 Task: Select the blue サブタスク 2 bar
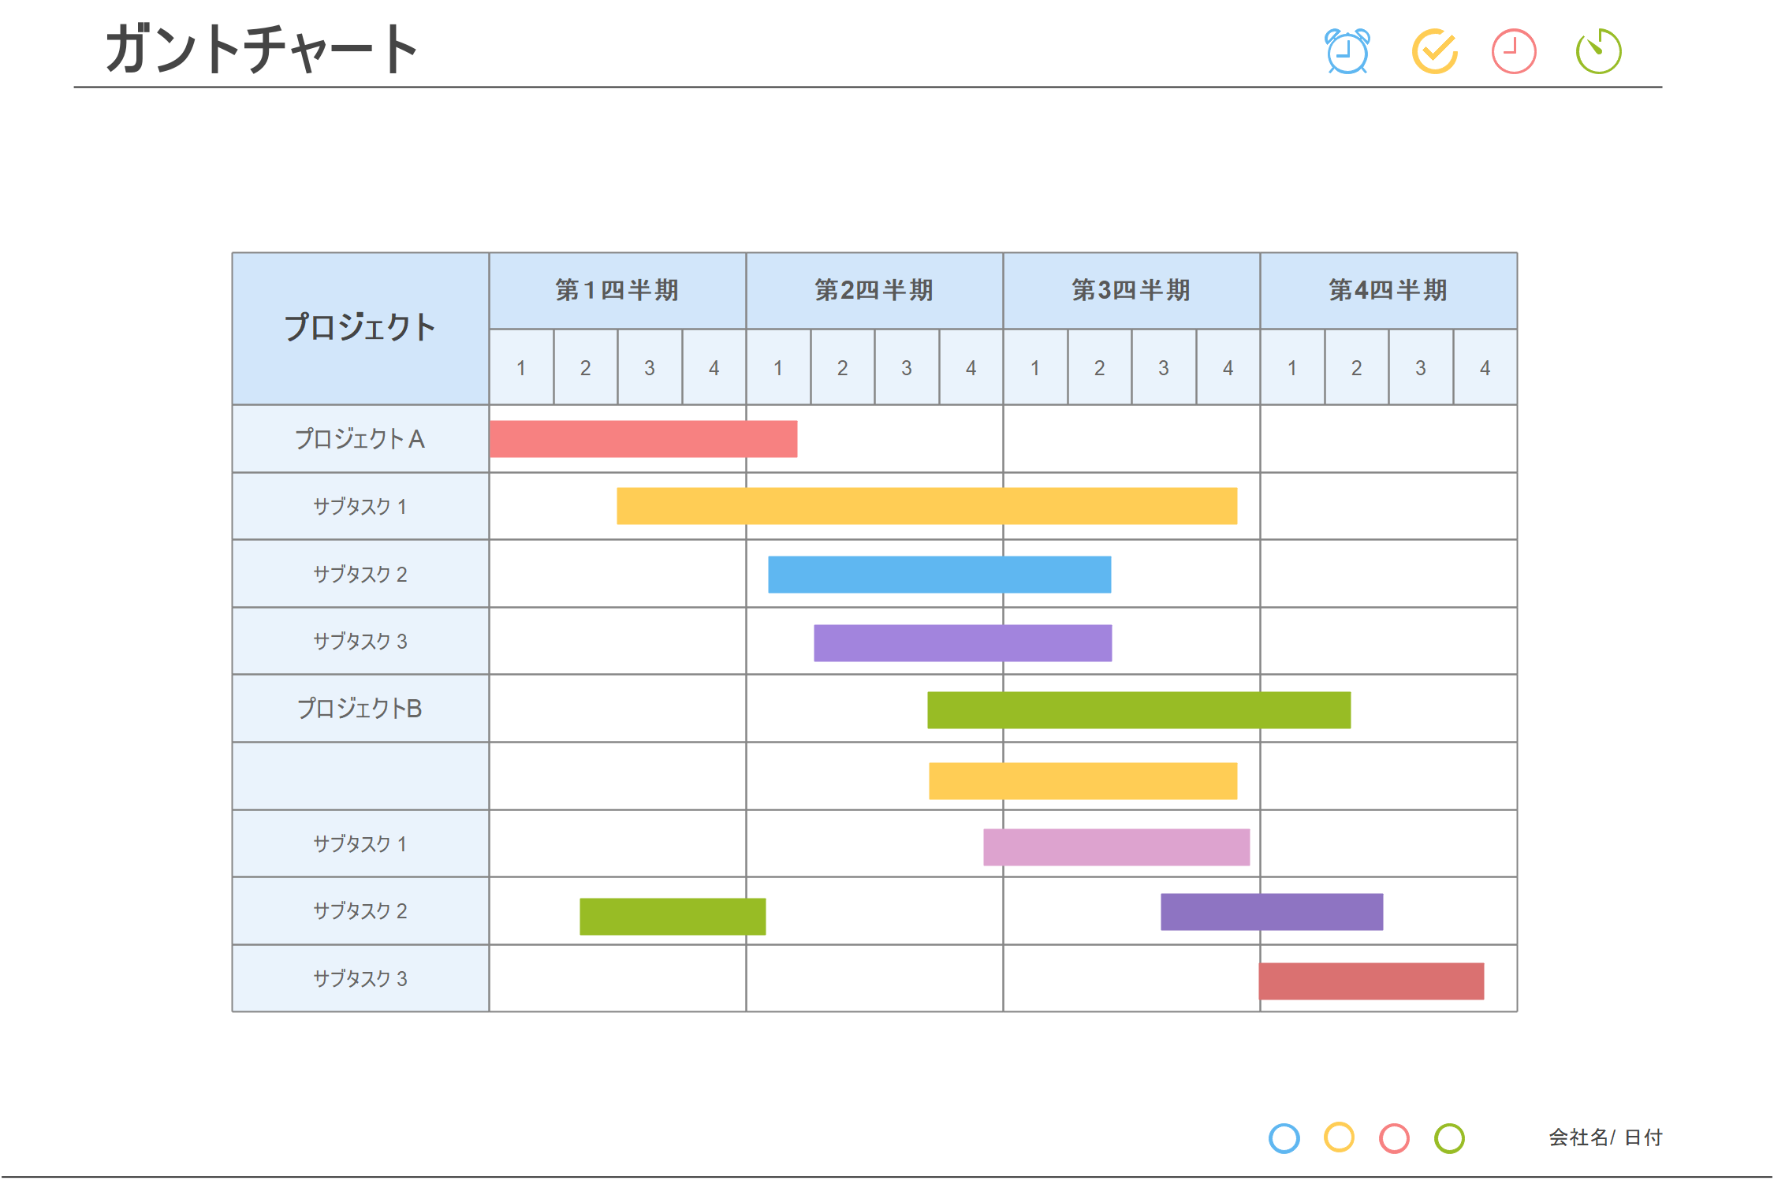(939, 575)
